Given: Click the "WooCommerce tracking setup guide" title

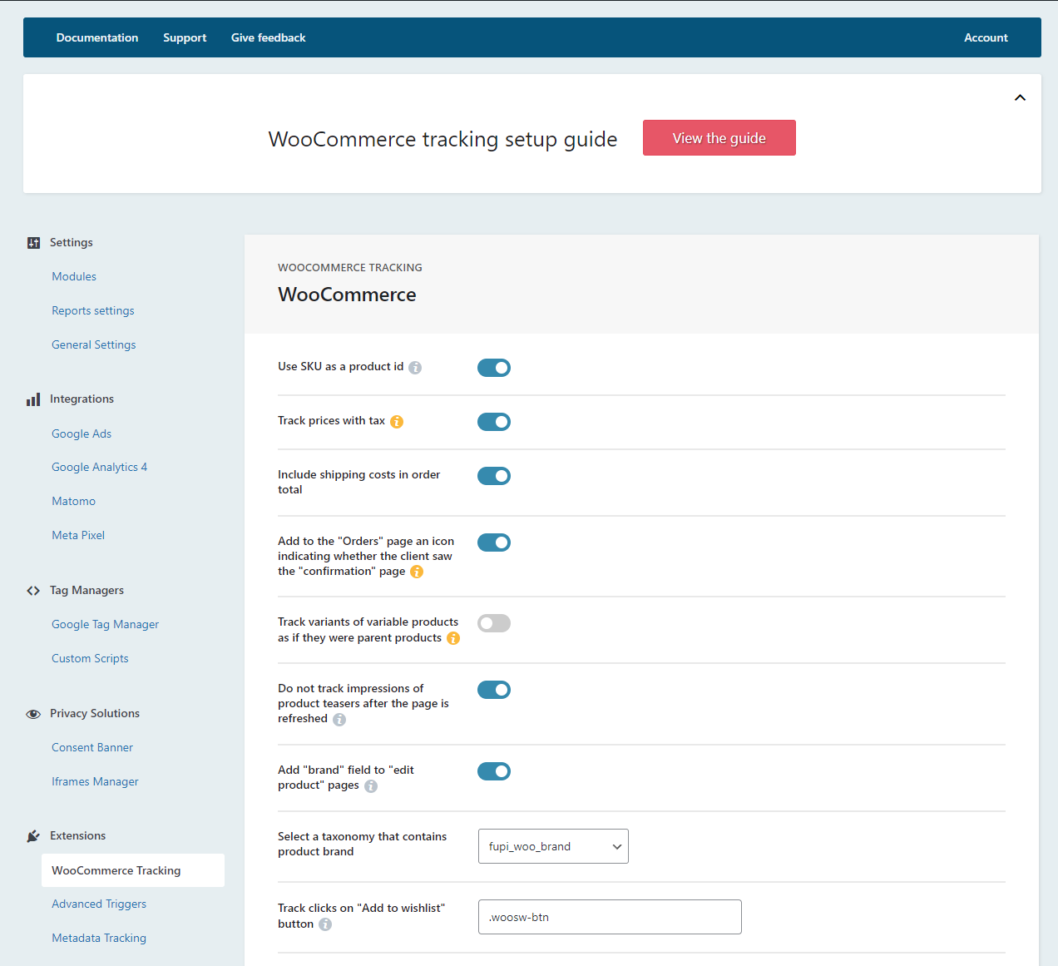Looking at the screenshot, I should [x=442, y=139].
